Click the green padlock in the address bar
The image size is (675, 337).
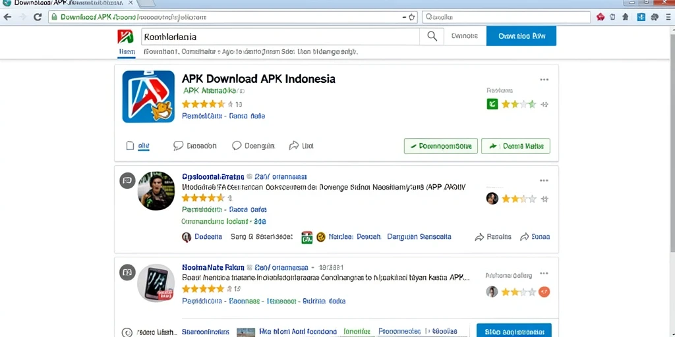click(x=54, y=17)
